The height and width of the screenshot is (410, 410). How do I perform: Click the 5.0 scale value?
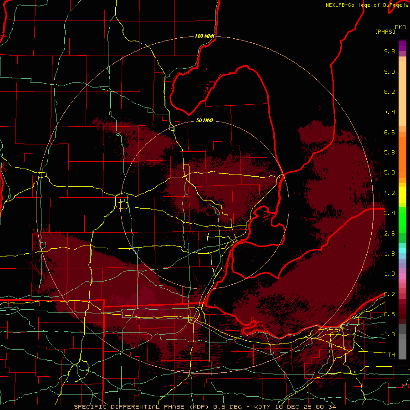click(389, 173)
